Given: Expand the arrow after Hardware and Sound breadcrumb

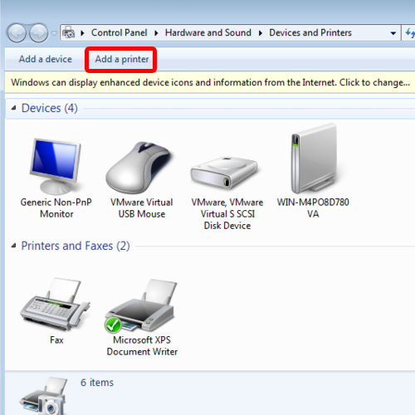Looking at the screenshot, I should pos(261,33).
